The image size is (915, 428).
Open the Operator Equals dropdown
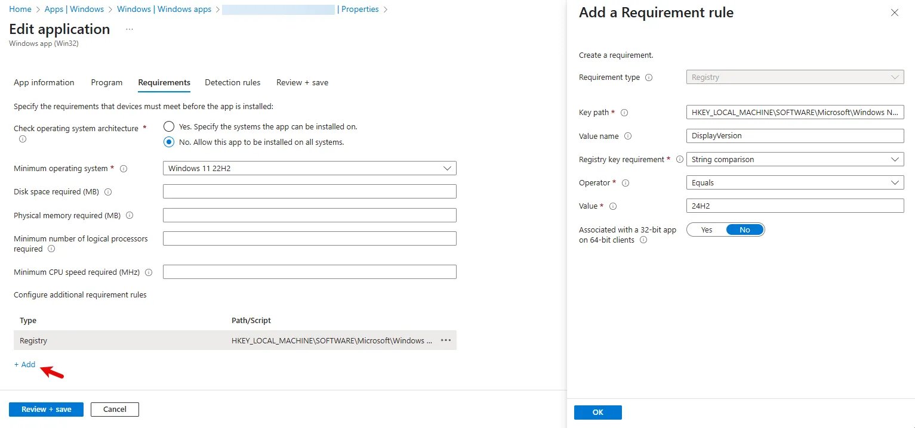click(795, 182)
